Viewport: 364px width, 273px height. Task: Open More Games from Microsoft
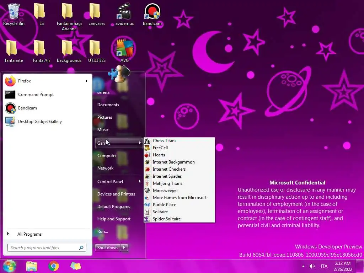point(179,198)
